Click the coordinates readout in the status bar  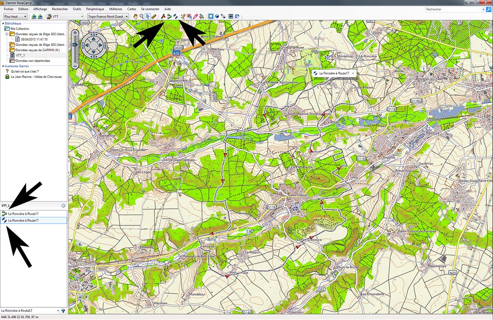pyautogui.click(x=21, y=317)
